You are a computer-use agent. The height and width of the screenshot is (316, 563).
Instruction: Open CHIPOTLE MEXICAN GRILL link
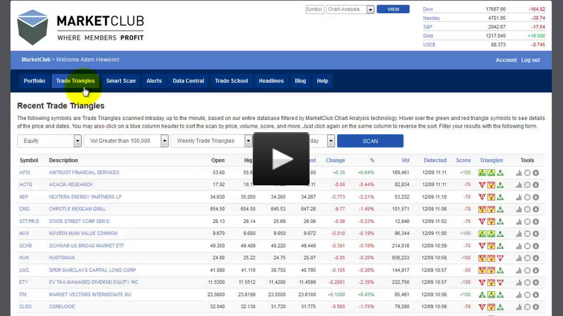coord(77,209)
